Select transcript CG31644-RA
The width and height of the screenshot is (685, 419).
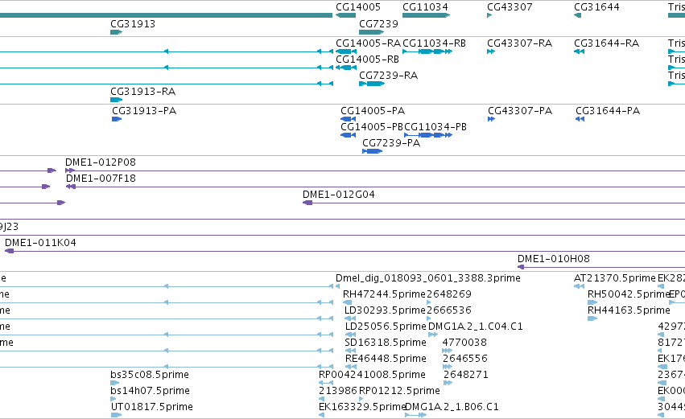point(579,51)
